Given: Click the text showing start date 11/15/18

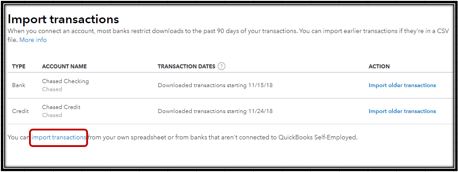Looking at the screenshot, I should pos(215,86).
